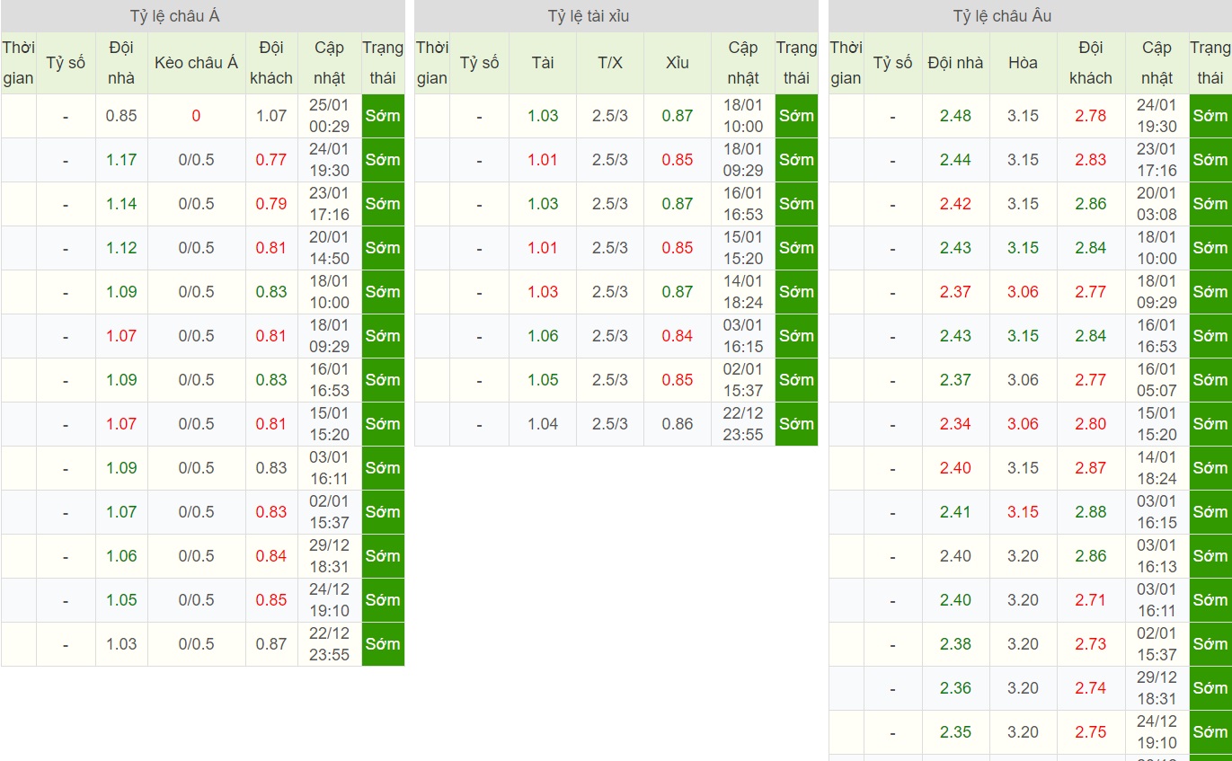The image size is (1232, 761).
Task: Select away odds 0.87 in châu Á table
Action: tap(271, 644)
